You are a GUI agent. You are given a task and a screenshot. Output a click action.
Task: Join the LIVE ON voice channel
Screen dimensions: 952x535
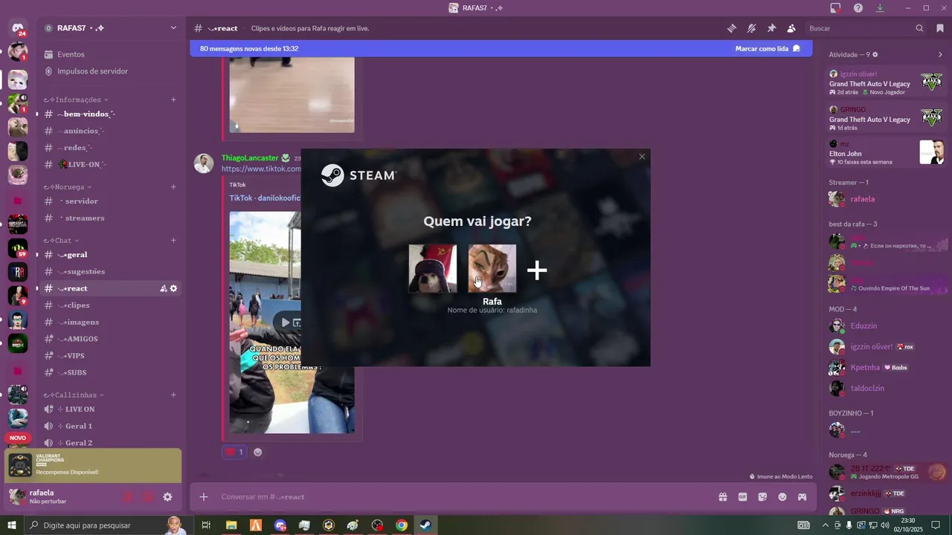(110, 409)
